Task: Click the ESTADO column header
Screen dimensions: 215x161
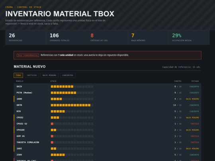Action: tap(195, 81)
